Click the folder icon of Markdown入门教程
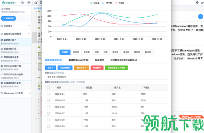This screenshot has height=133, width=204. 2,93
